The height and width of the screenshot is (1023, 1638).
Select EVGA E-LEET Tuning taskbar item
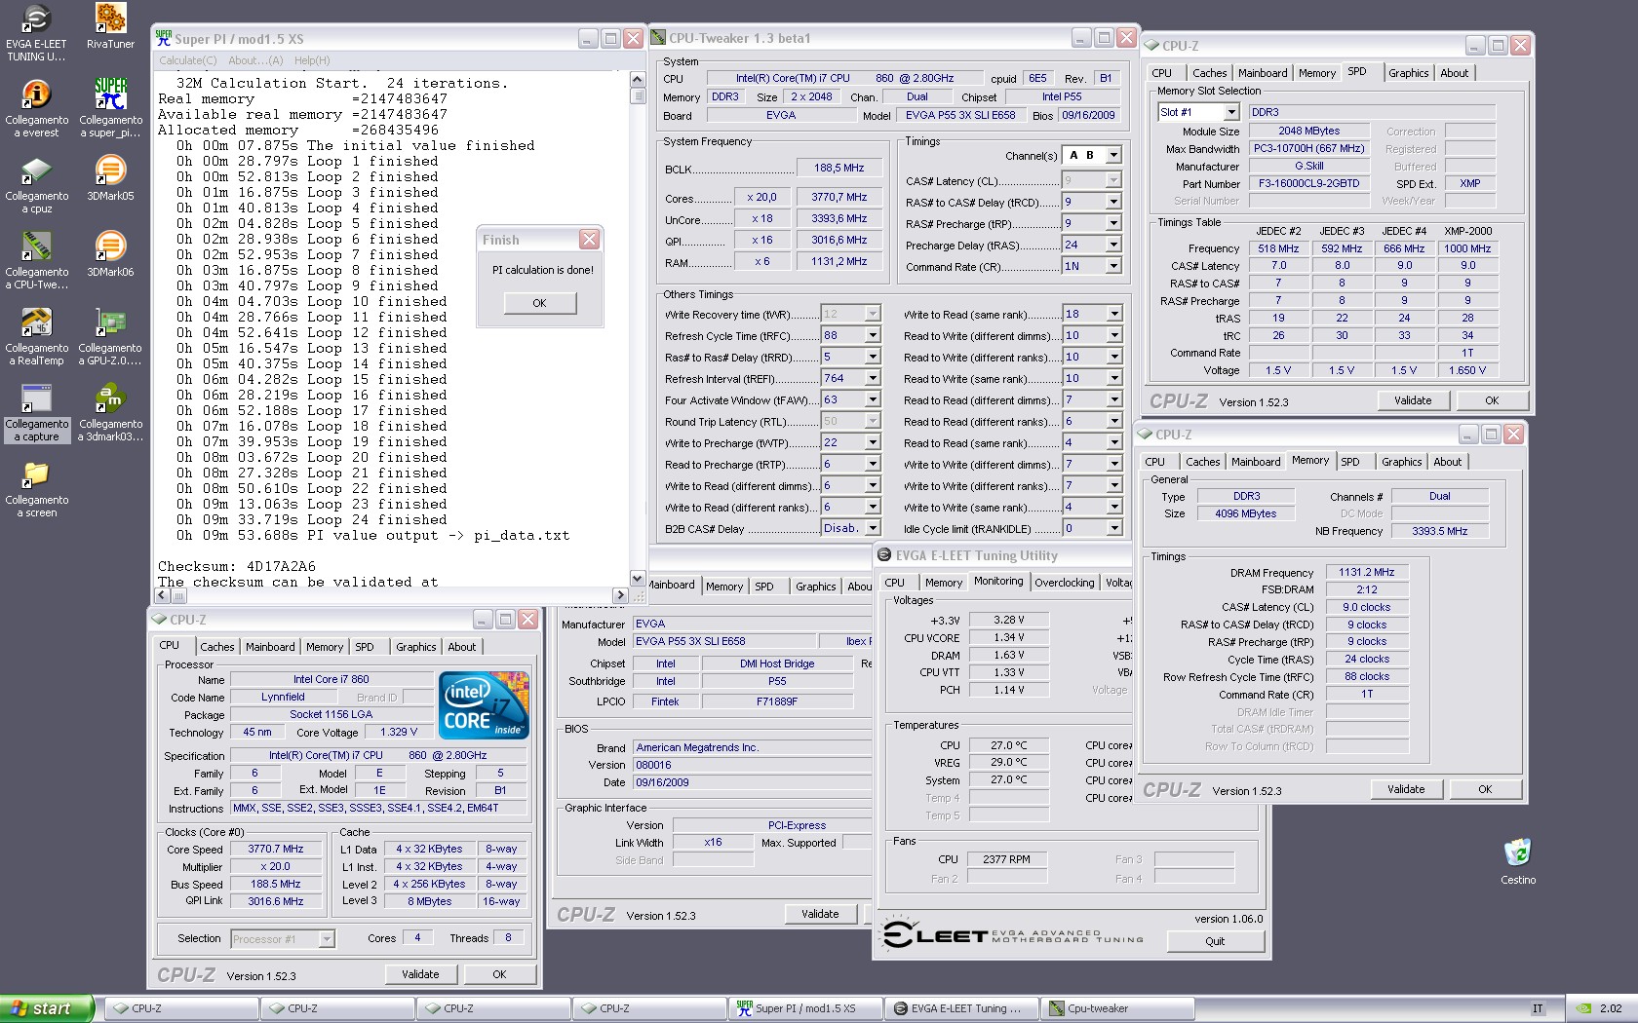pyautogui.click(x=961, y=1008)
